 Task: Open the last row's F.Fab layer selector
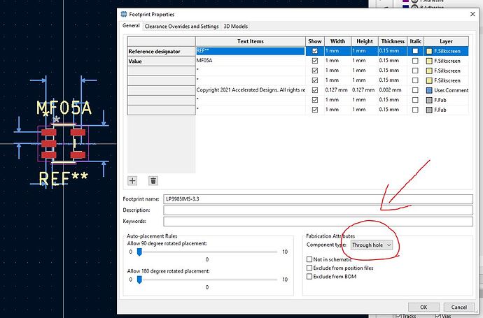tap(447, 110)
